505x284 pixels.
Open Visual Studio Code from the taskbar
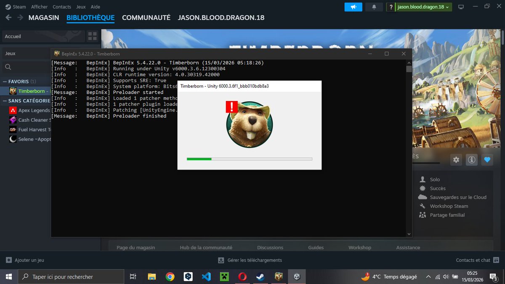click(206, 276)
